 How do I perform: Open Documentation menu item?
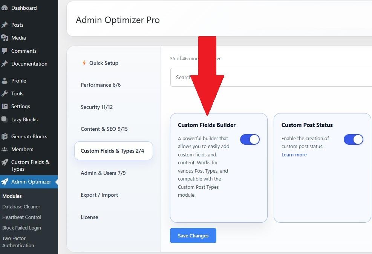point(29,64)
